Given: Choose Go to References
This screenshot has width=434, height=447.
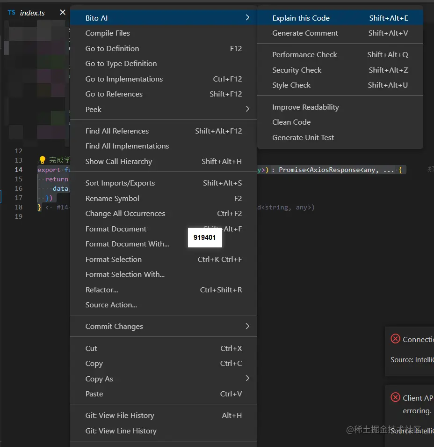Looking at the screenshot, I should 164,94.
